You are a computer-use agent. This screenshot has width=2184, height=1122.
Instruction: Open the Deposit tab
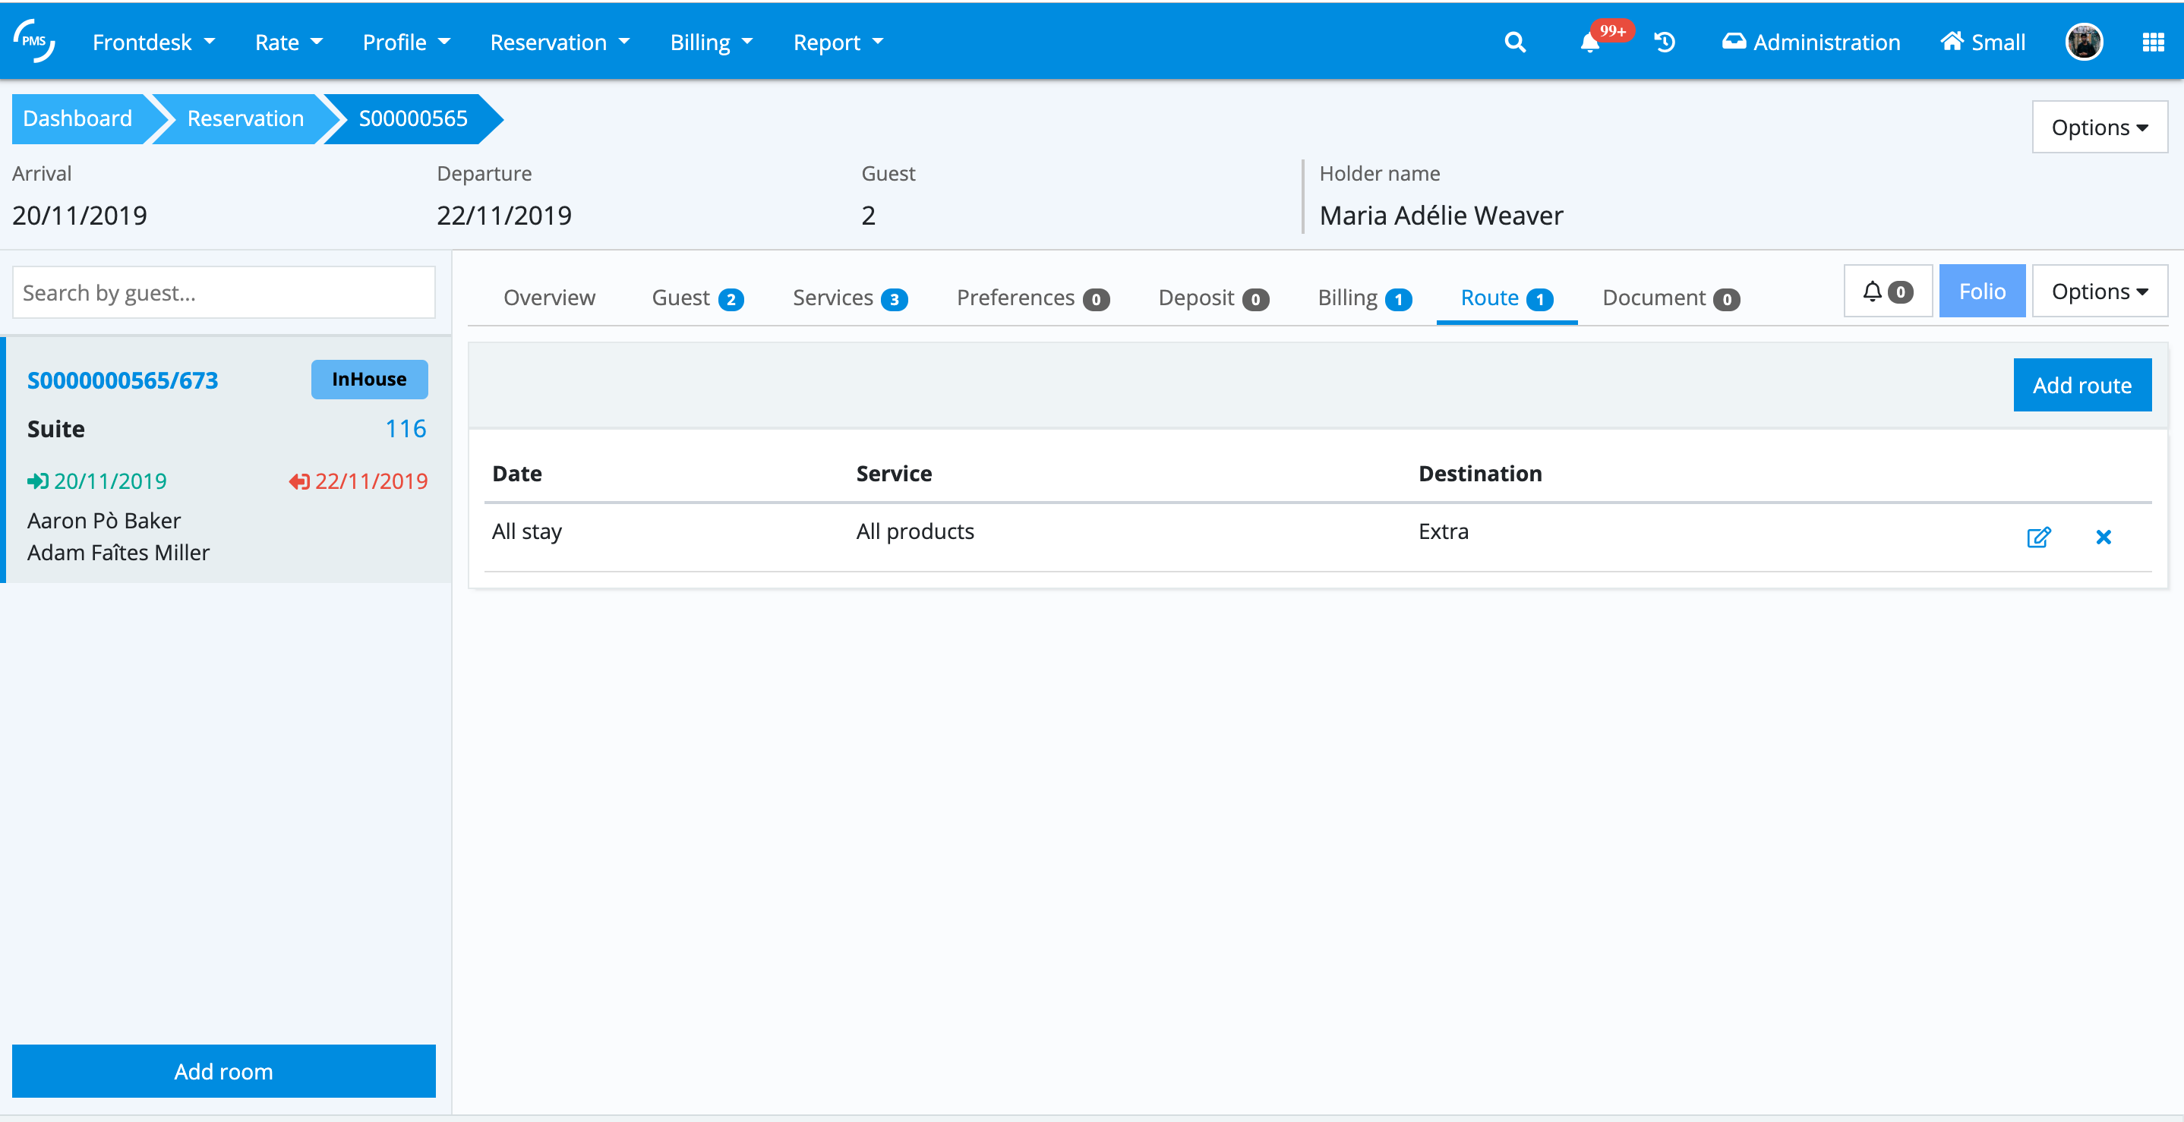pyautogui.click(x=1213, y=298)
